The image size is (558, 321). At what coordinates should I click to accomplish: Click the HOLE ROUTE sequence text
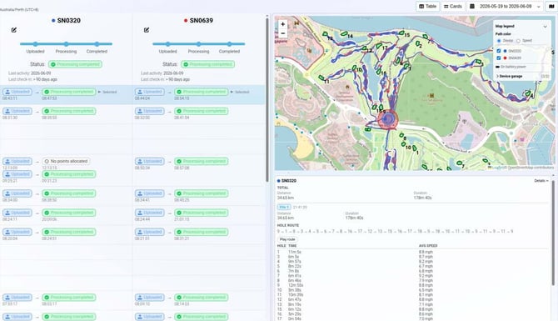tap(395, 232)
